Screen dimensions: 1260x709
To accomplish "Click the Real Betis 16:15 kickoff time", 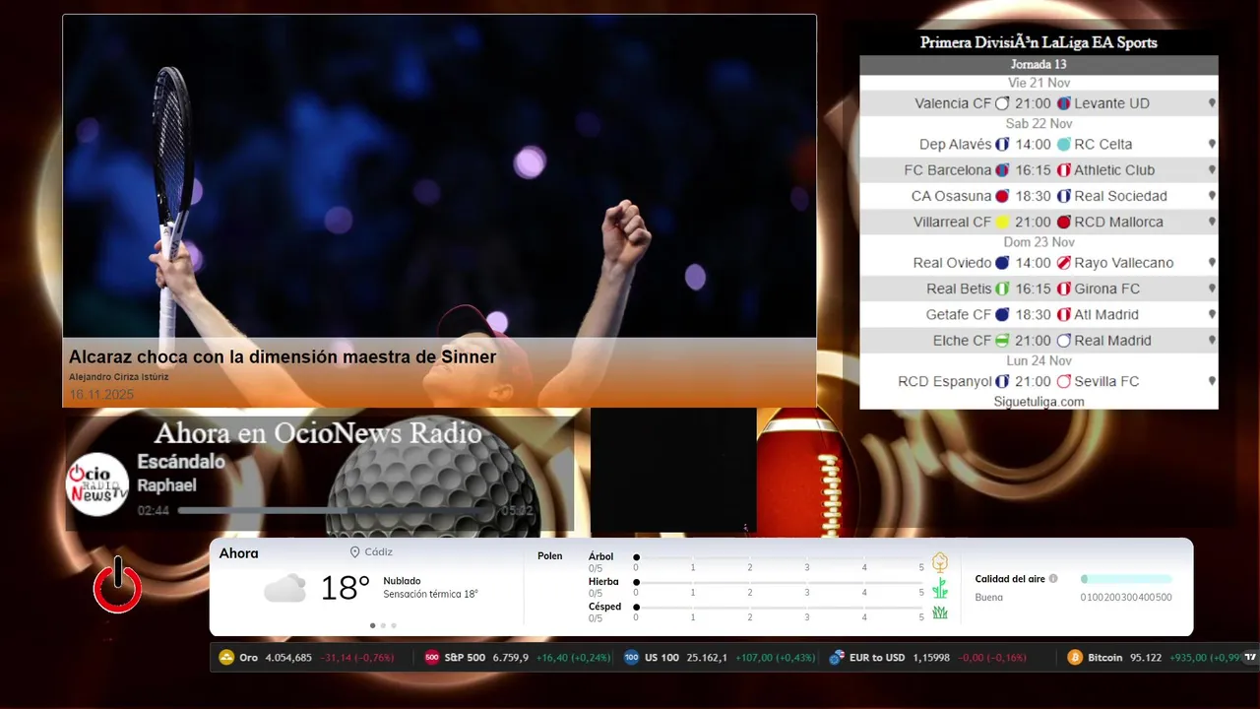I will pyautogui.click(x=1034, y=289).
